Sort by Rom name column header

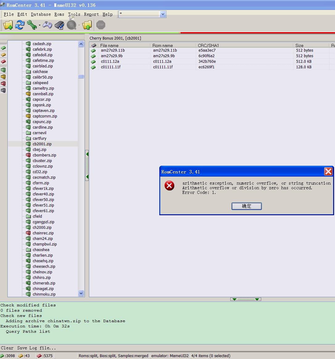coord(173,45)
